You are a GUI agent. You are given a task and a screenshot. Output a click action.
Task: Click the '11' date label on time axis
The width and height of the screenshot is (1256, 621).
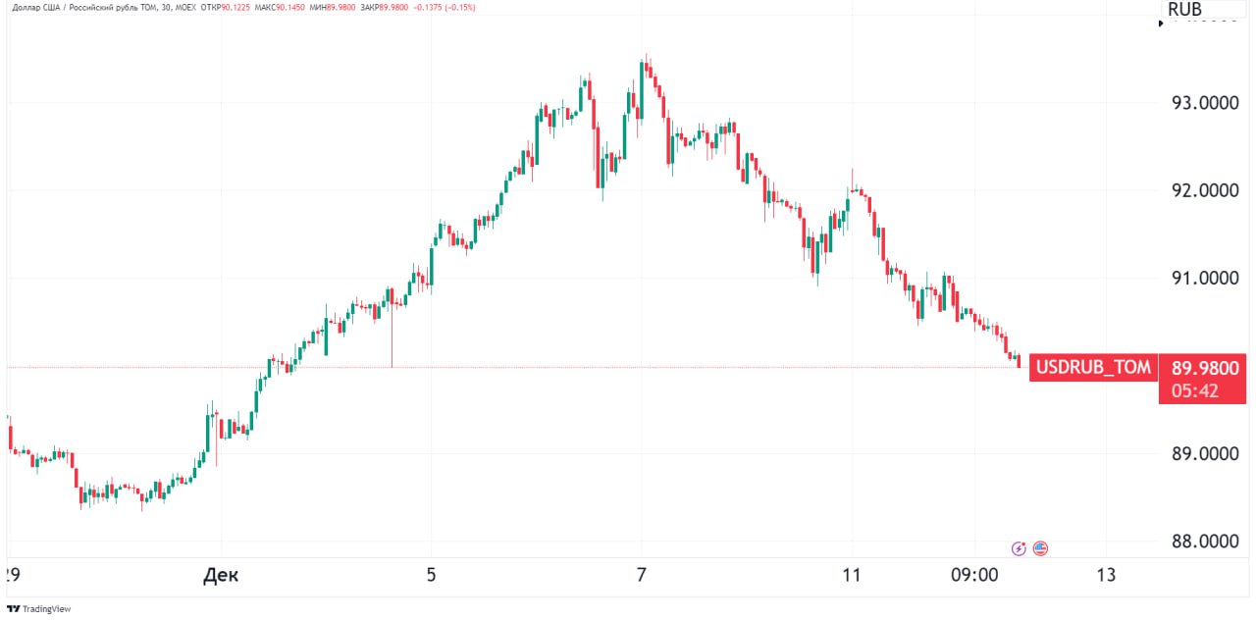[851, 575]
